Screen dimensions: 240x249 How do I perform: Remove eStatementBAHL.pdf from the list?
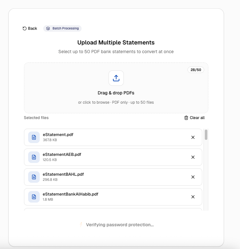[193, 177]
